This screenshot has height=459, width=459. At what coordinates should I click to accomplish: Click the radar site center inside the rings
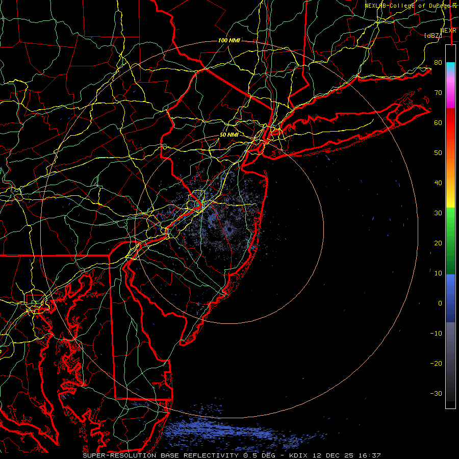pyautogui.click(x=229, y=229)
